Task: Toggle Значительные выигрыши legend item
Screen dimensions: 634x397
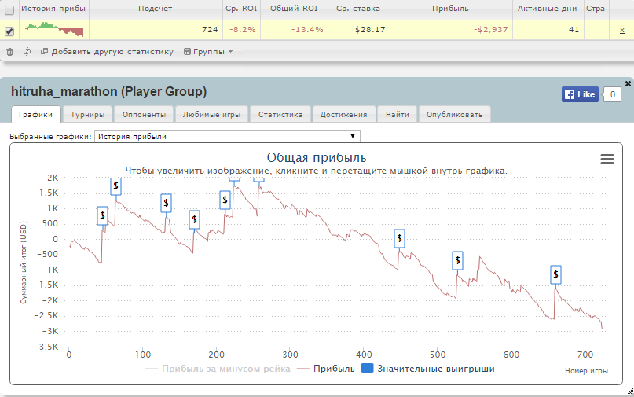Action: pos(427,368)
